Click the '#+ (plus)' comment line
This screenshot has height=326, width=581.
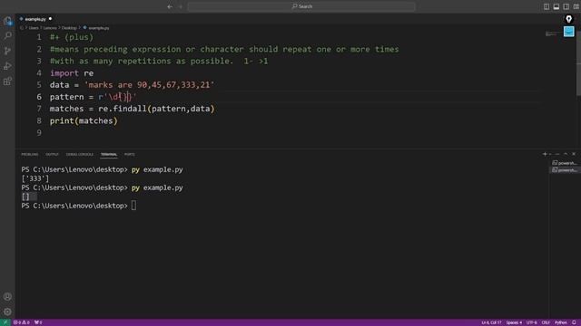coord(72,37)
